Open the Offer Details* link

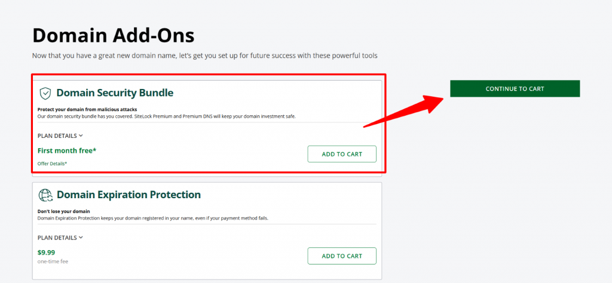point(52,163)
